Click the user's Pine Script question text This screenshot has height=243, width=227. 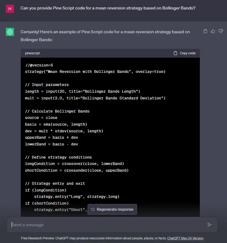pyautogui.click(x=108, y=8)
